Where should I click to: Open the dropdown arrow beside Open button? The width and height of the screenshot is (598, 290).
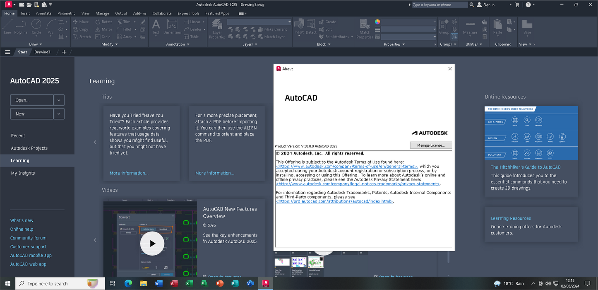[59, 100]
